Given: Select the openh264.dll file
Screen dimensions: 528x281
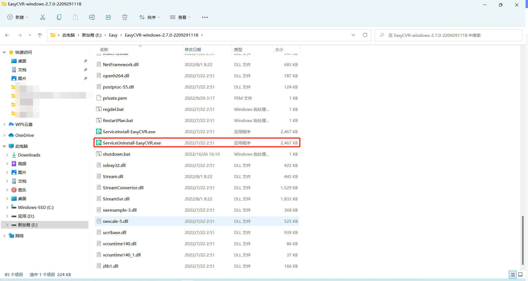Looking at the screenshot, I should tap(197, 76).
